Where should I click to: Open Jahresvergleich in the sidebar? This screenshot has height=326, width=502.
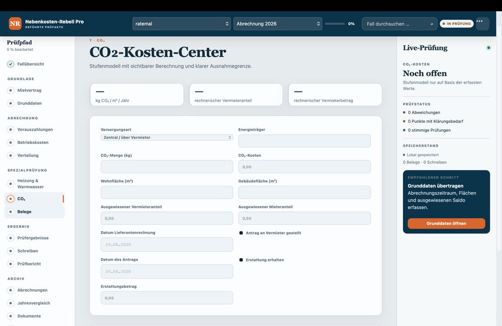pyautogui.click(x=34, y=303)
